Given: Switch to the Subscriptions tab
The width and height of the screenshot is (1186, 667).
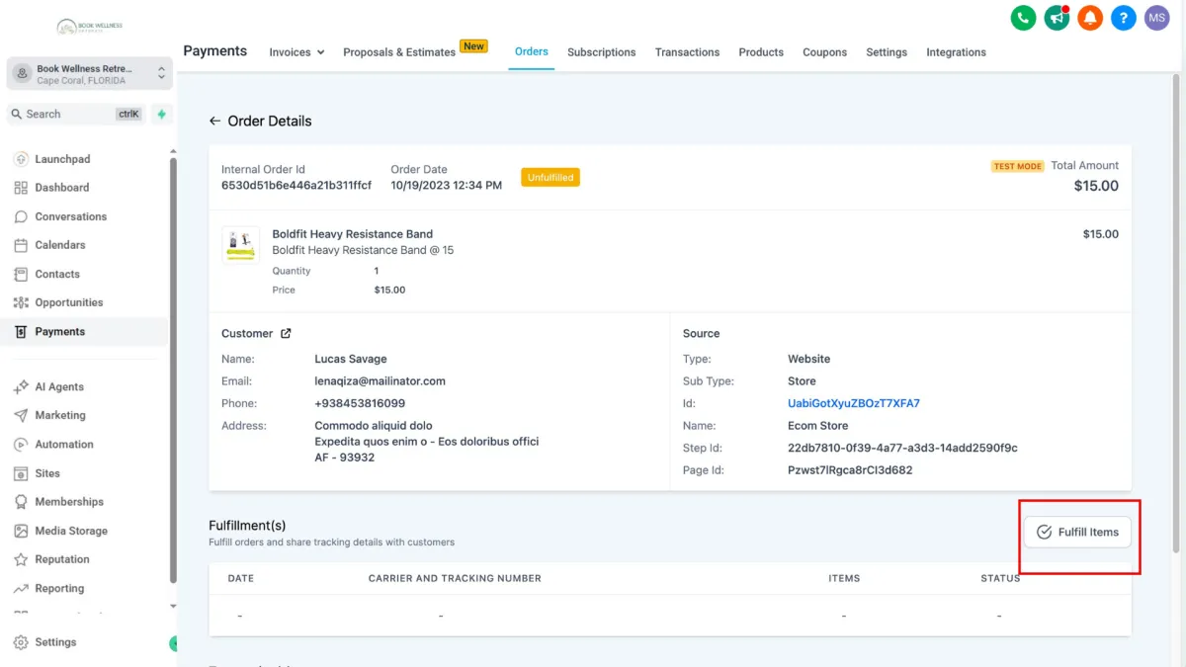Looking at the screenshot, I should tap(601, 52).
